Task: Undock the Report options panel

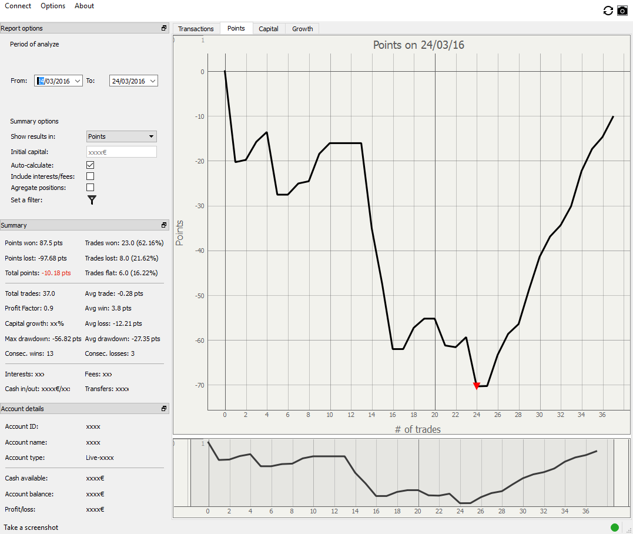Action: (x=164, y=28)
